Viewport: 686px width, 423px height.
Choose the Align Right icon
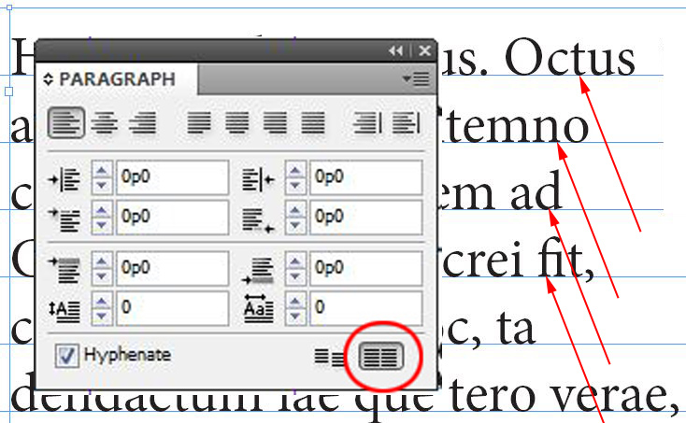[142, 122]
